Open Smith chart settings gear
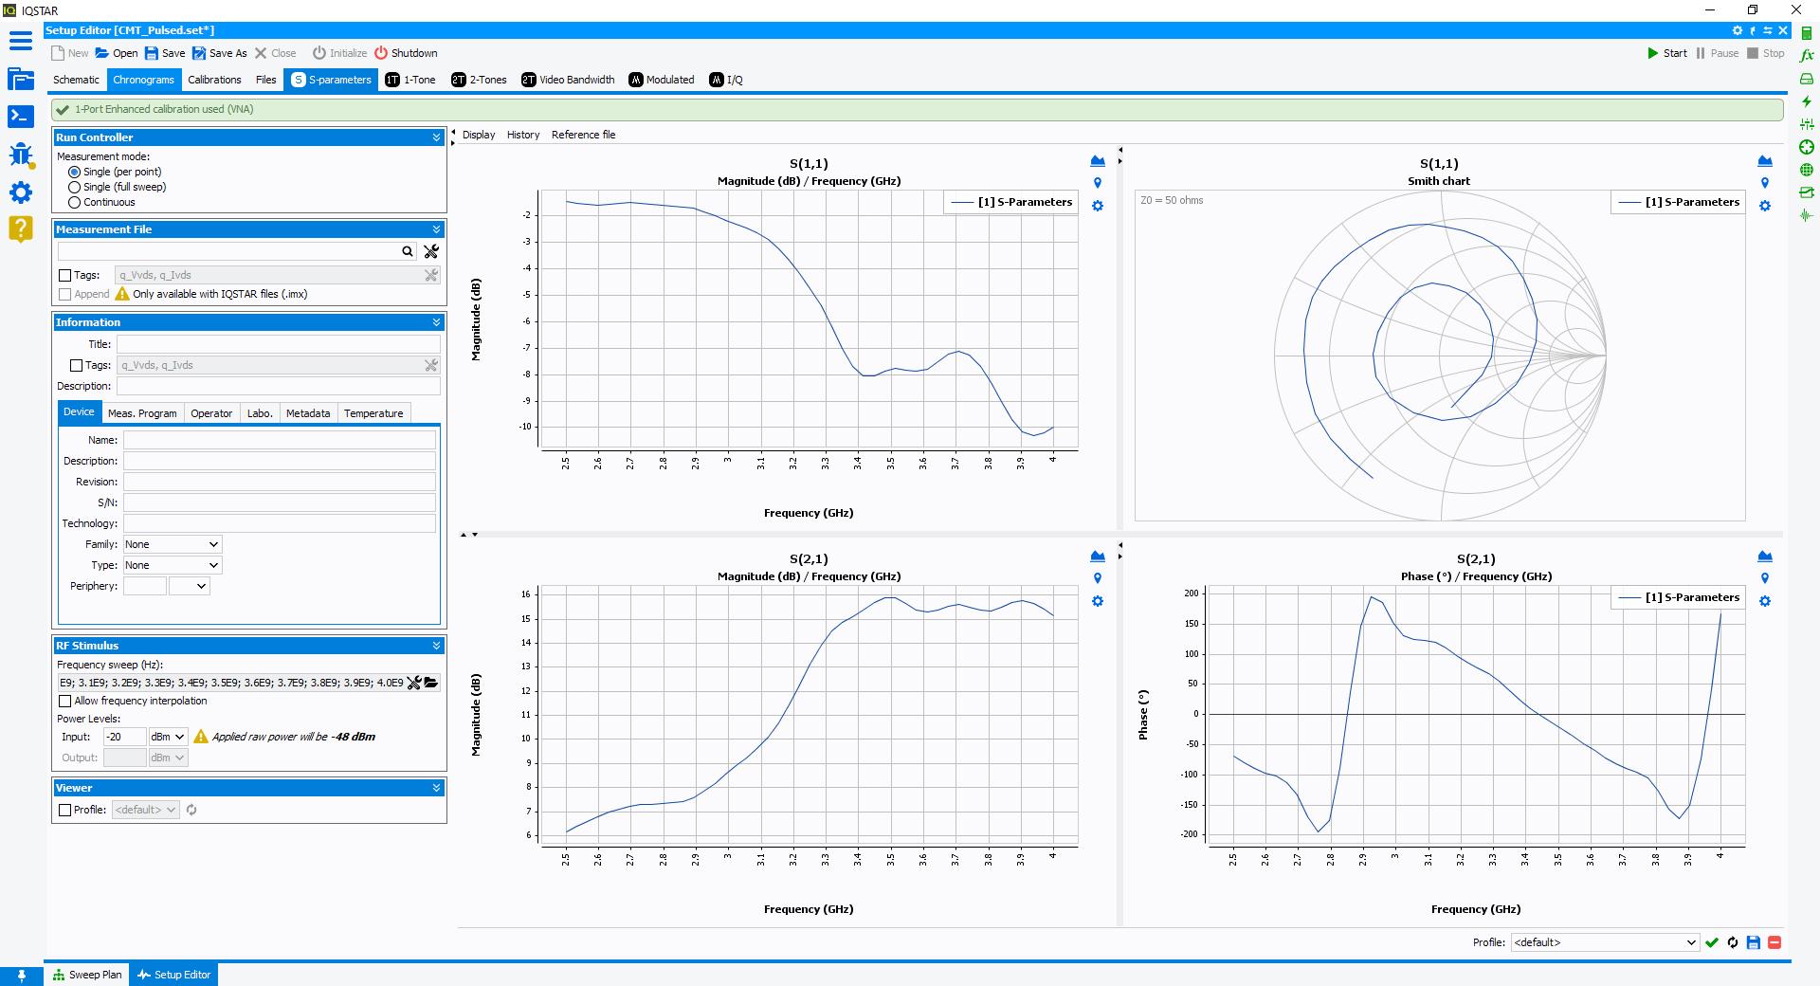Screen dimensions: 1820x986 (x=1765, y=206)
